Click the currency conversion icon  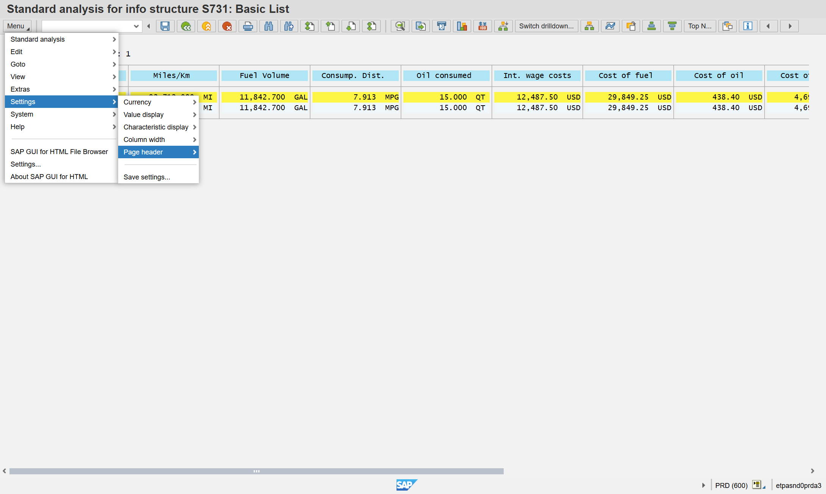tap(482, 26)
